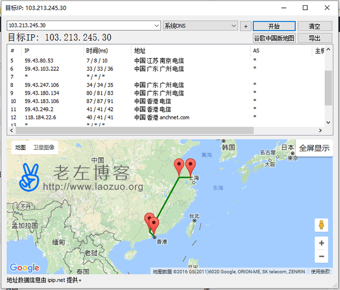340x290 pixels.
Task: Open 使用条款 terms link on map
Action: click(320, 272)
